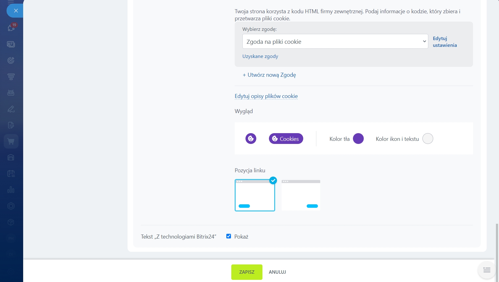Open the bar chart analytics sidebar icon

(x=11, y=190)
